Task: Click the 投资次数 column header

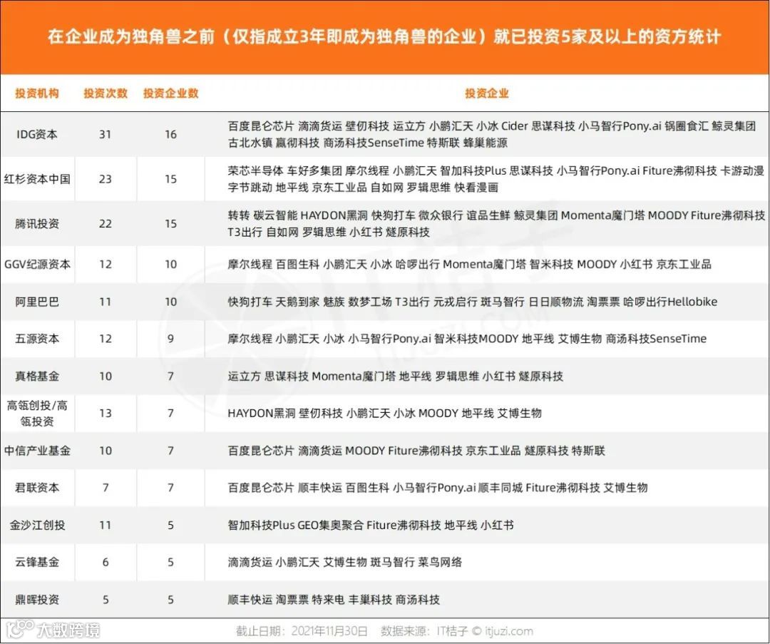Action: click(x=106, y=93)
